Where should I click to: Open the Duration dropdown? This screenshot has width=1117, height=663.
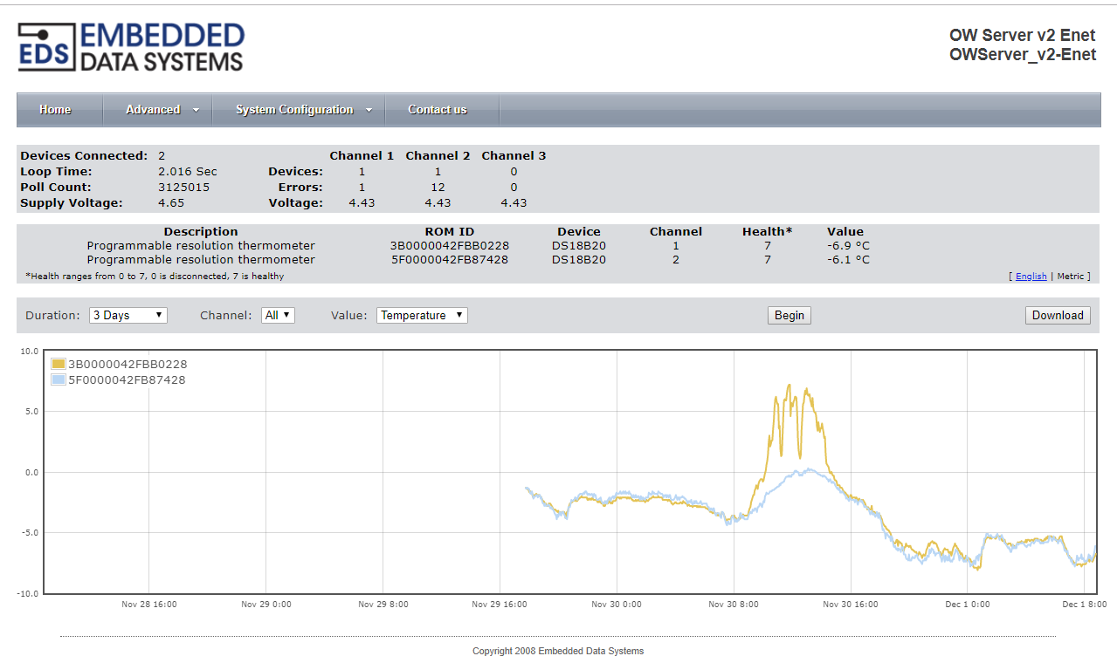pyautogui.click(x=128, y=315)
